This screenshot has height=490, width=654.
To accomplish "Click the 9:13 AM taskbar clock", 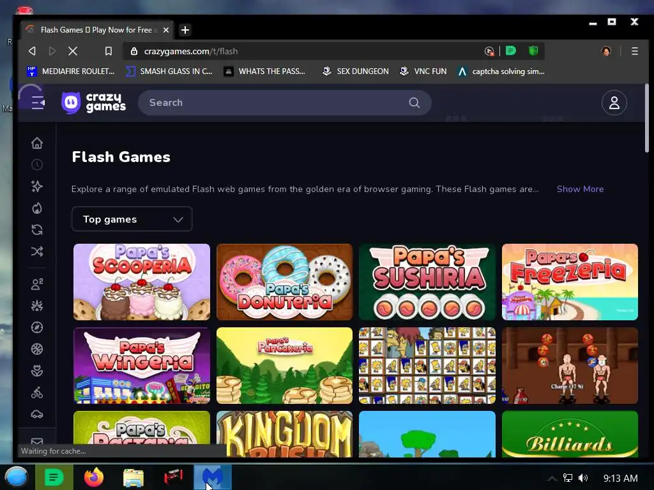I will coord(620,479).
